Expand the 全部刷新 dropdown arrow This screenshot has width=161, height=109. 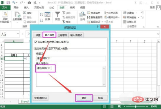click(x=18, y=22)
